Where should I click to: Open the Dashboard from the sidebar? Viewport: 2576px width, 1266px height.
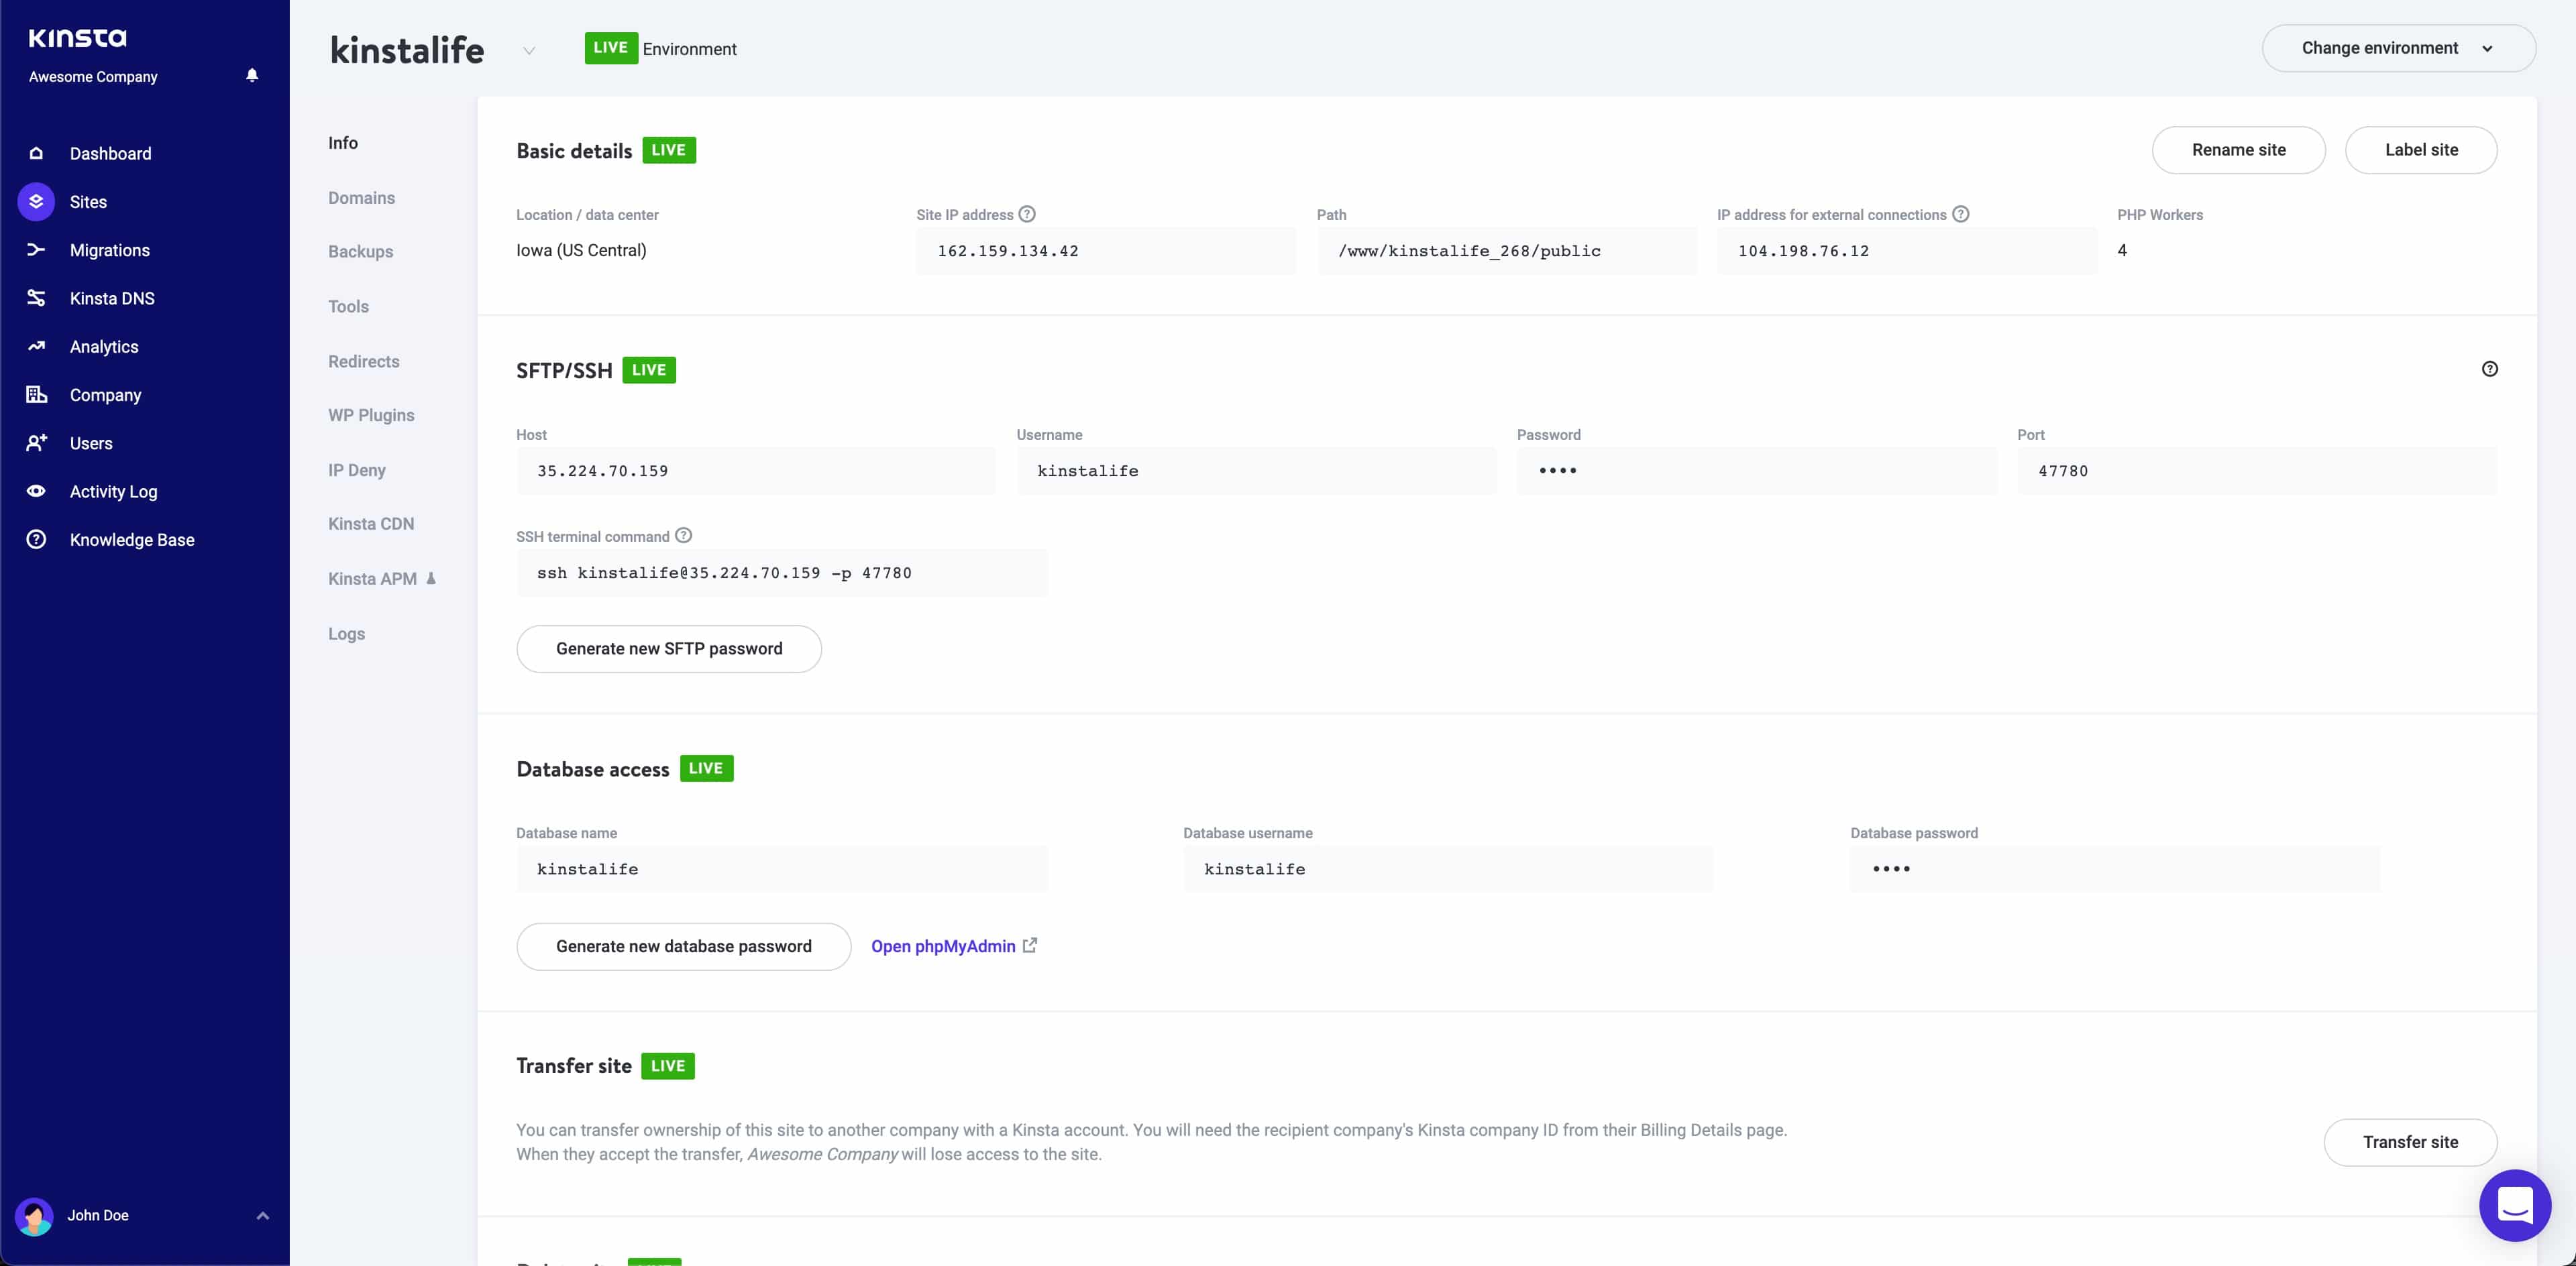[110, 153]
